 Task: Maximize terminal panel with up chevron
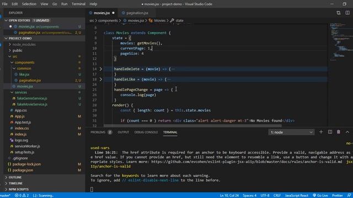click(x=347, y=132)
